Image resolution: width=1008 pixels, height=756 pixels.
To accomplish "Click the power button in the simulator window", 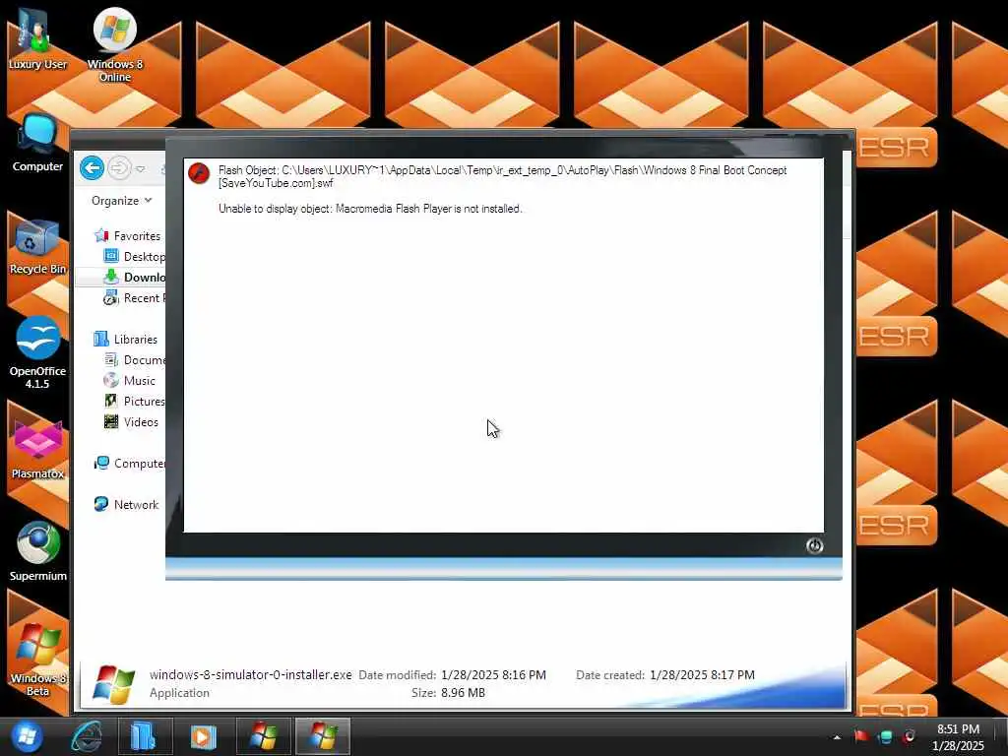I will (814, 545).
